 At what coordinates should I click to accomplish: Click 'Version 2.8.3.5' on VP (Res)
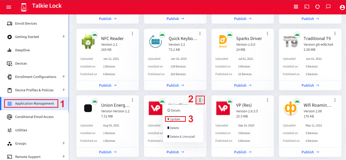pos(247,111)
